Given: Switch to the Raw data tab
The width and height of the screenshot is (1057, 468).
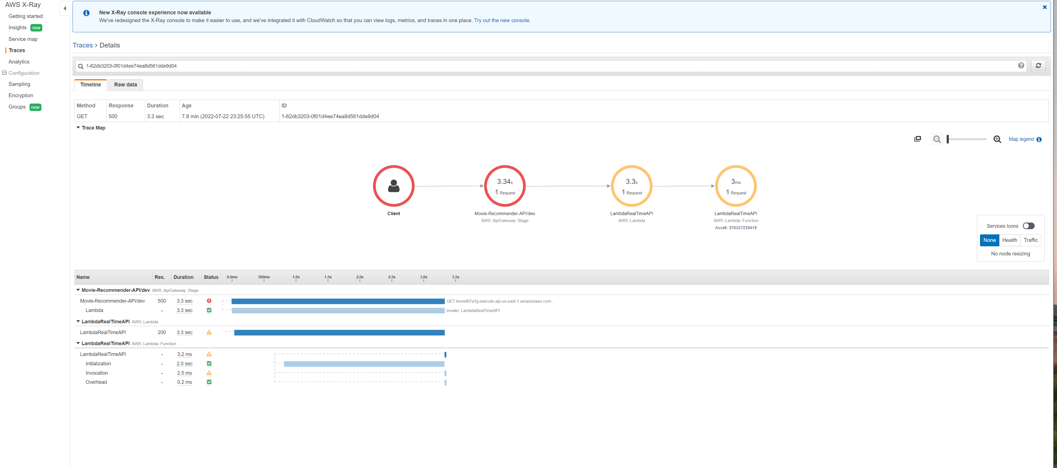Looking at the screenshot, I should pyautogui.click(x=126, y=84).
